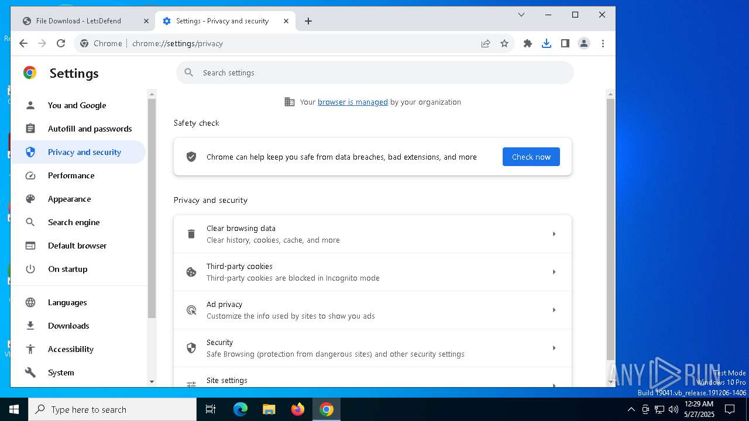Click the cookie icon for Third-party cookies
Screen dimensions: 749x421
click(x=191, y=272)
